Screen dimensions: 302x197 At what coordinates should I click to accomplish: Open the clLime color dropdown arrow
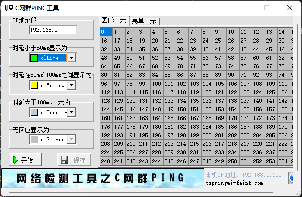click(71, 58)
